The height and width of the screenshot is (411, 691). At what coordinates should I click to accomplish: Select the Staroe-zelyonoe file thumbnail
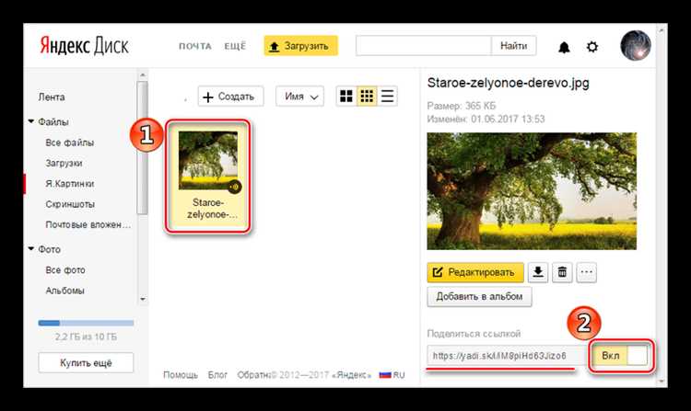click(207, 176)
